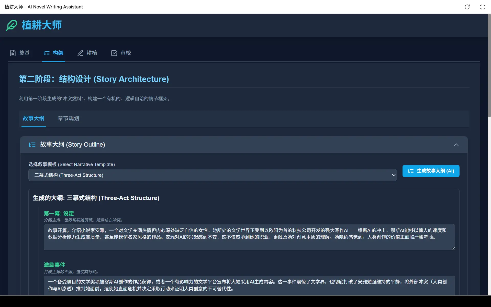Click the document icon beside 奠基
This screenshot has width=491, height=307.
(13, 53)
